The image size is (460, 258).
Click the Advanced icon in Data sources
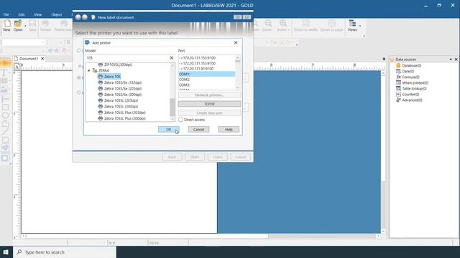point(398,100)
